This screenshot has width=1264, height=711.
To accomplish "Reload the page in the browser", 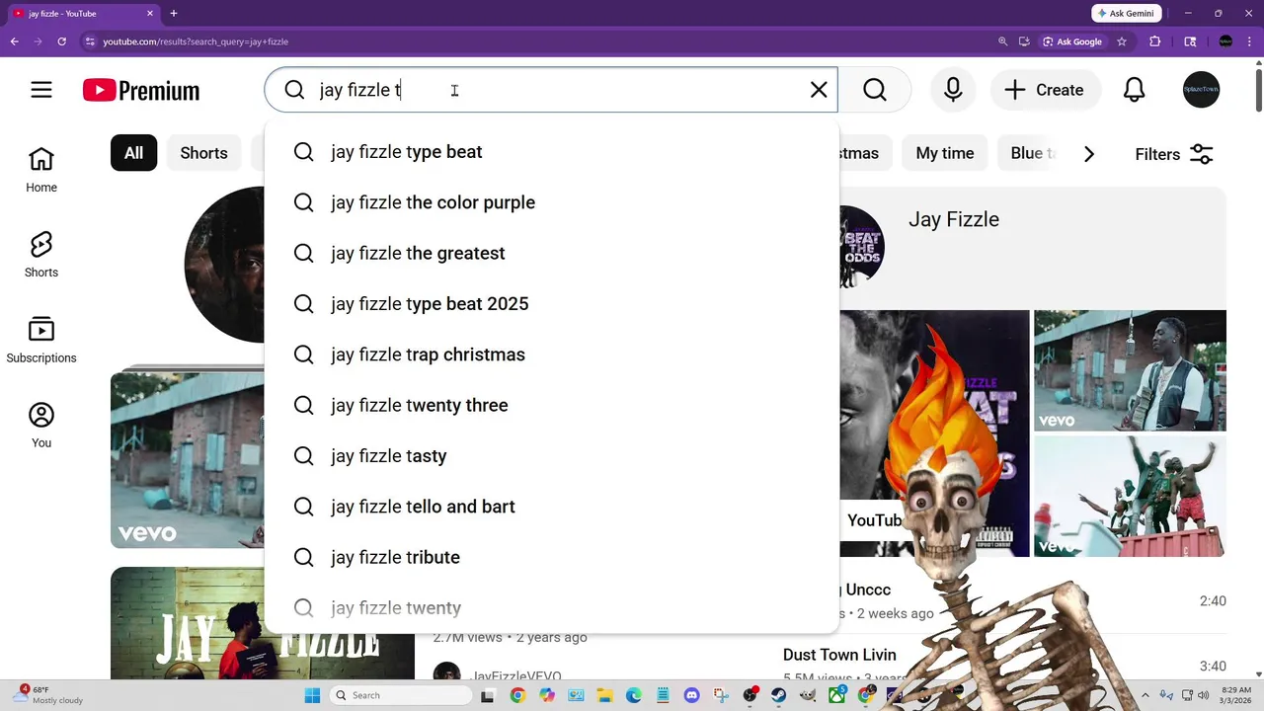I will click(61, 41).
